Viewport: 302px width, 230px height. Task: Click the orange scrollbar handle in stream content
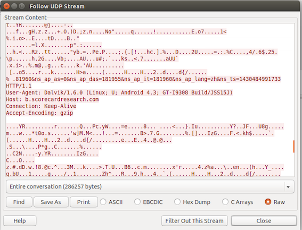tap(293, 147)
